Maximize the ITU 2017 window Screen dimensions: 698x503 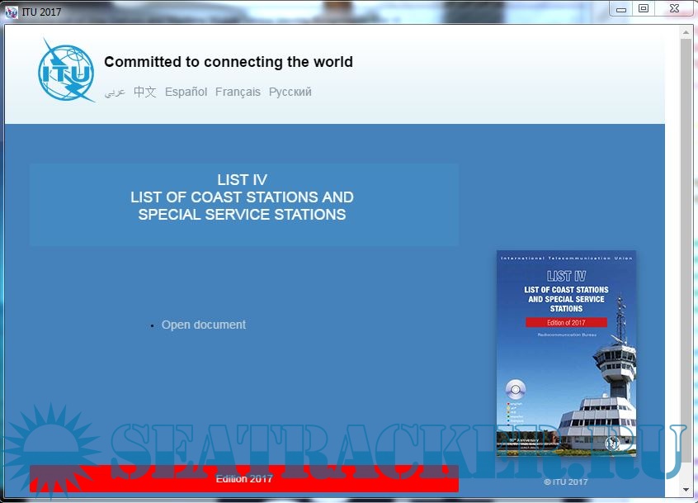pos(644,9)
